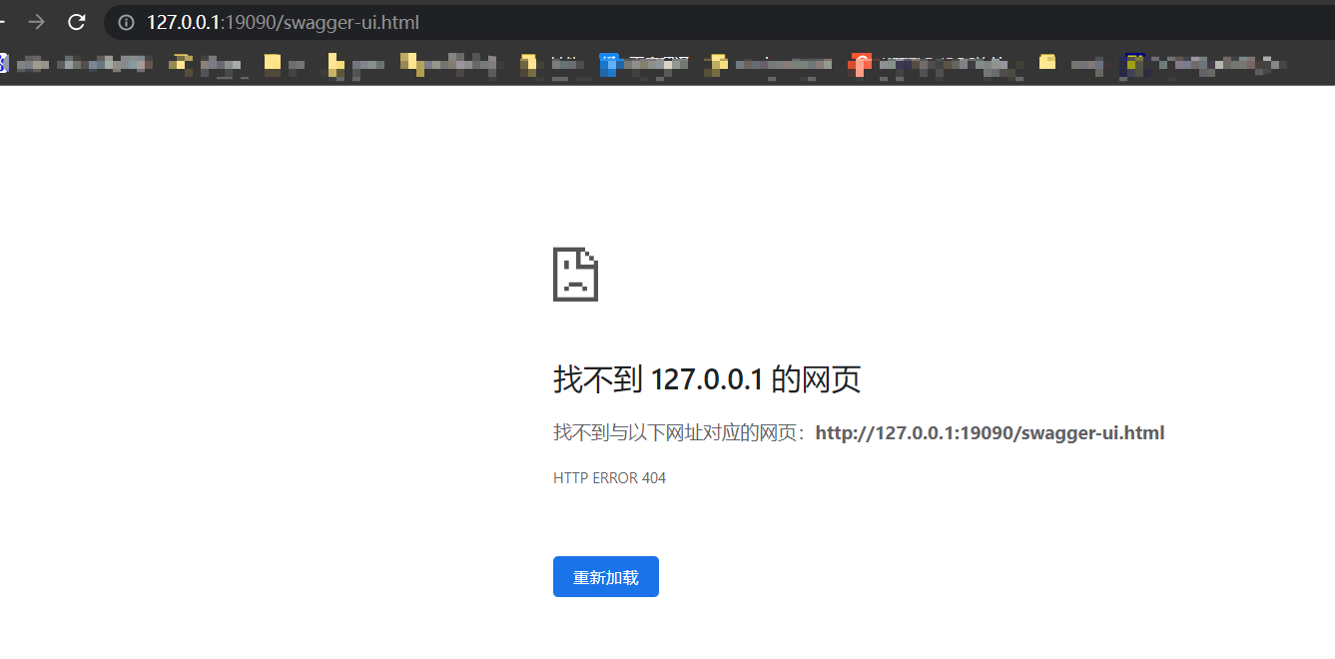Screen dimensions: 1335x659
Task: Open the bookmark with the red-orange favicon
Action: pyautogui.click(x=934, y=65)
